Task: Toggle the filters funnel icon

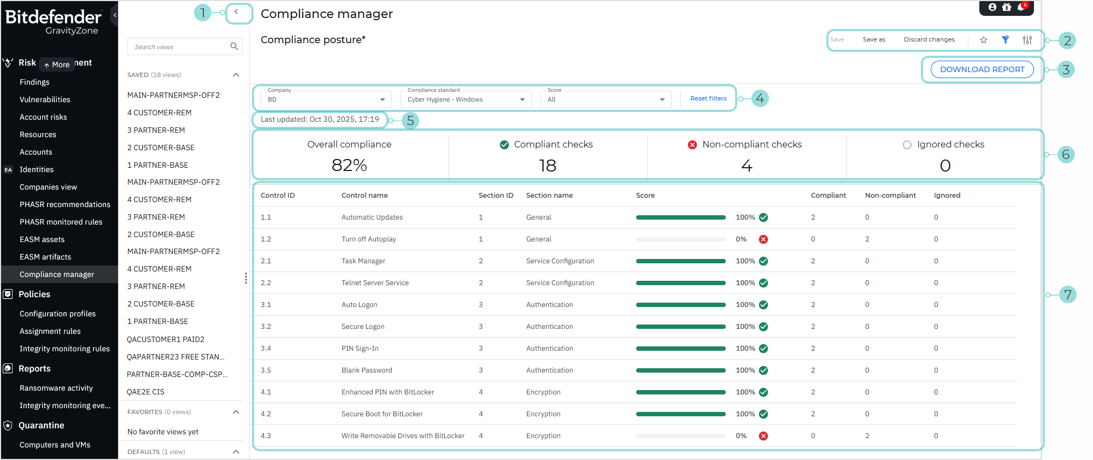Action: tap(1005, 40)
